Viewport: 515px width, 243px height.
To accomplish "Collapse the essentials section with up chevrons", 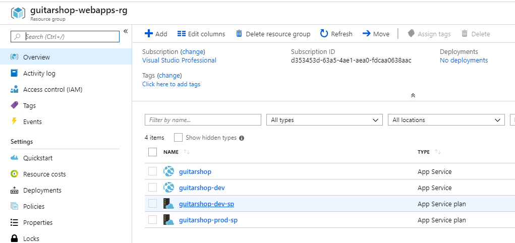I will point(413,95).
